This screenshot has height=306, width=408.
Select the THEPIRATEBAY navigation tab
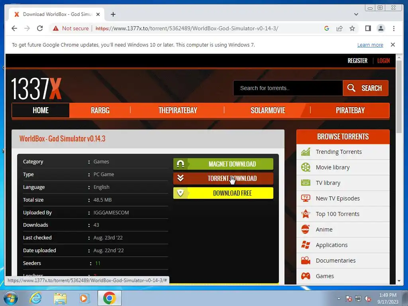[178, 110]
